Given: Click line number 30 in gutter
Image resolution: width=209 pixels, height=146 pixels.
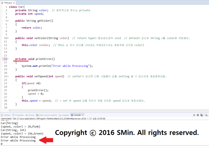Looking at the screenshot, I should click(x=5, y=108).
